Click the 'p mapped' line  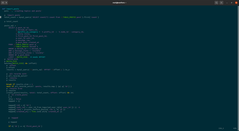(x=13, y=122)
